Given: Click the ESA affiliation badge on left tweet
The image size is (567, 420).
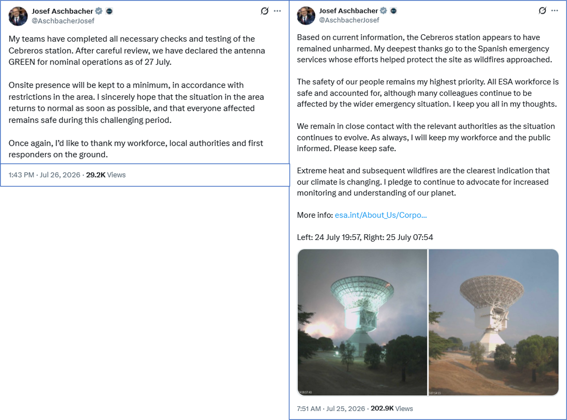Looking at the screenshot, I should coord(109,11).
